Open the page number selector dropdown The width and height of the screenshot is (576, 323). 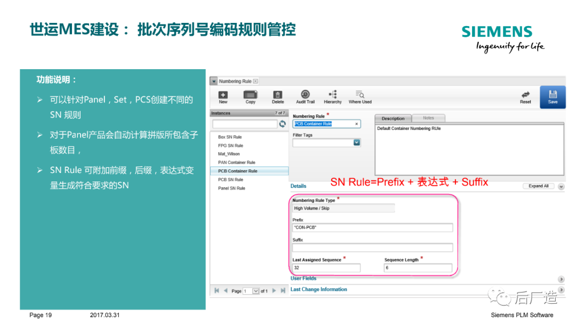point(254,291)
